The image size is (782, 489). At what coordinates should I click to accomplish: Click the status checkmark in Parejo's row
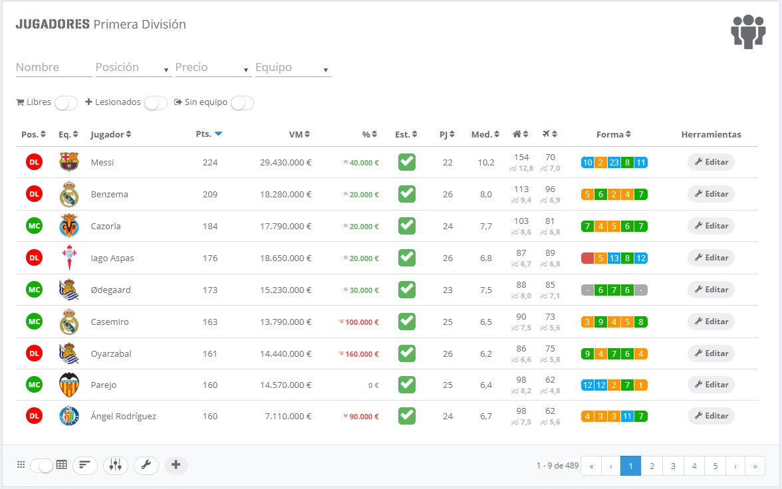tap(407, 385)
